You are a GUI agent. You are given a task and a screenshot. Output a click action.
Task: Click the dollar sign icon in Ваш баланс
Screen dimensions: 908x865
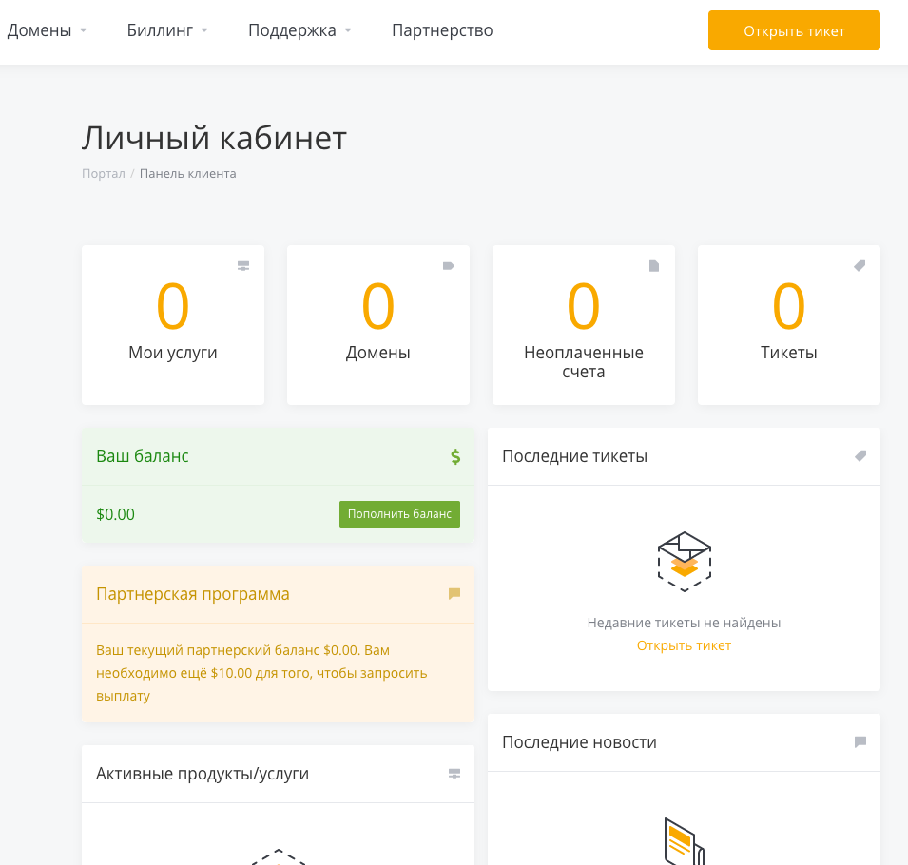(x=455, y=456)
